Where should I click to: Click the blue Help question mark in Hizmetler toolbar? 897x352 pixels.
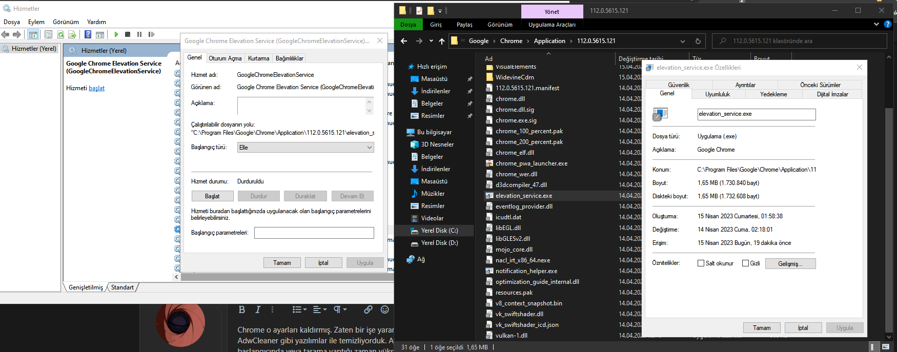[x=88, y=34]
